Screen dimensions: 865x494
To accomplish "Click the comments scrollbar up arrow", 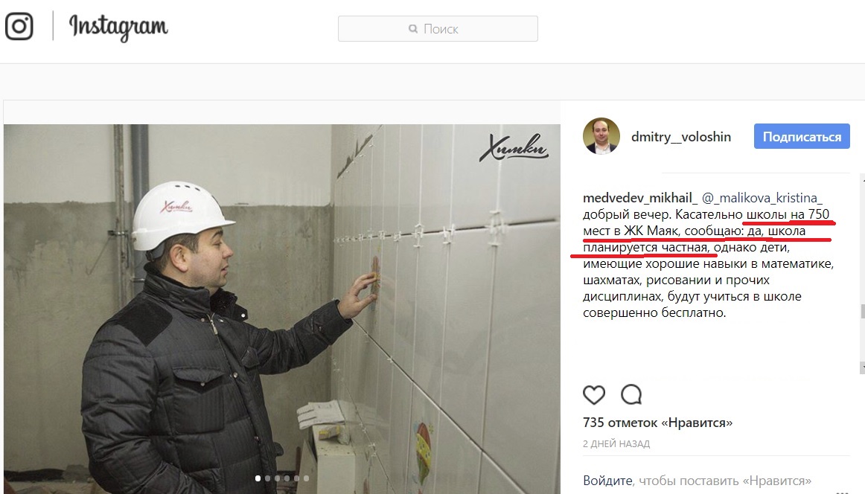I will (862, 179).
